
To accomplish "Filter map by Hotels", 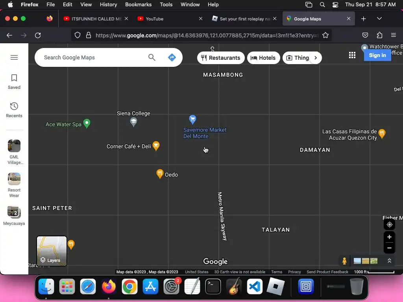I will tap(263, 58).
